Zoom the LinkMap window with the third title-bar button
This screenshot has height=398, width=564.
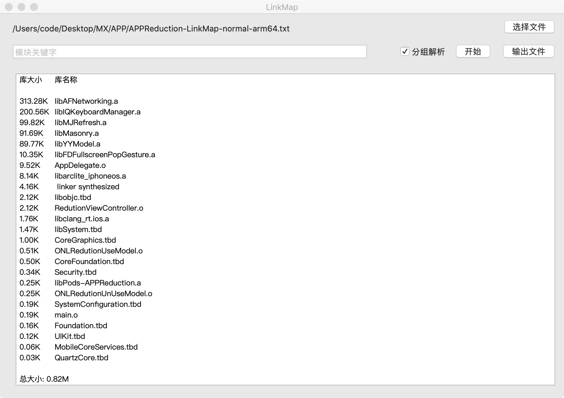[x=34, y=7]
